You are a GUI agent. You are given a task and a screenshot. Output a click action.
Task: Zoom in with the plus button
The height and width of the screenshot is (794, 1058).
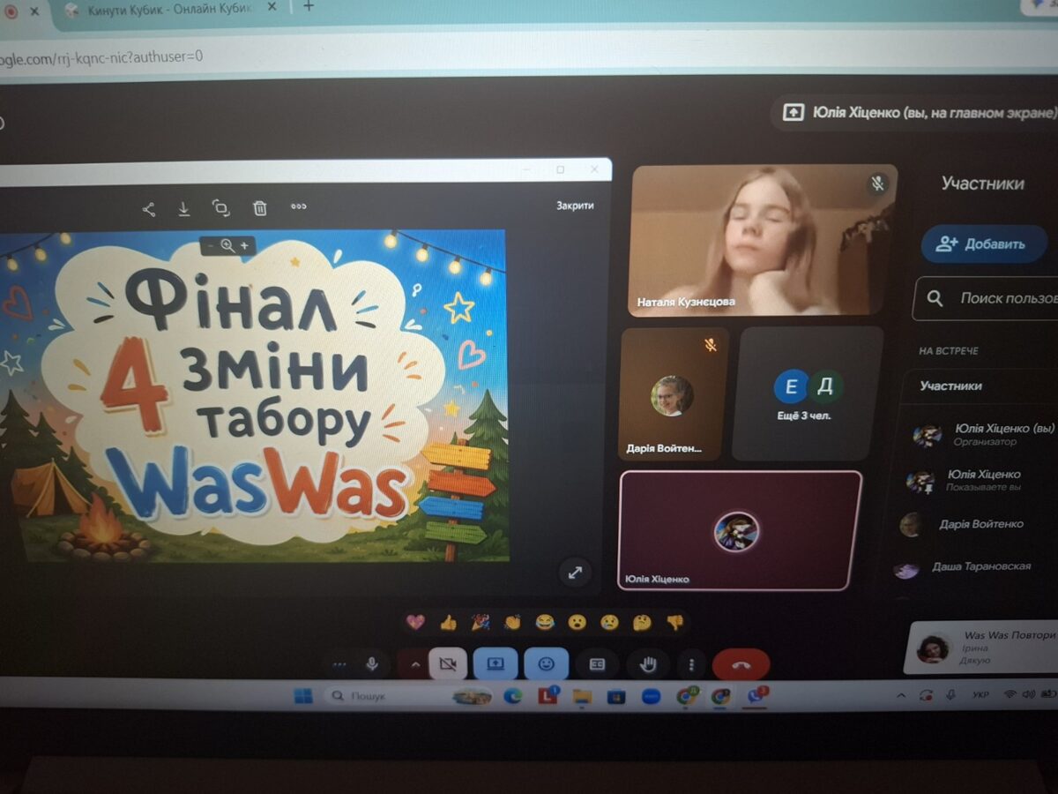(245, 246)
